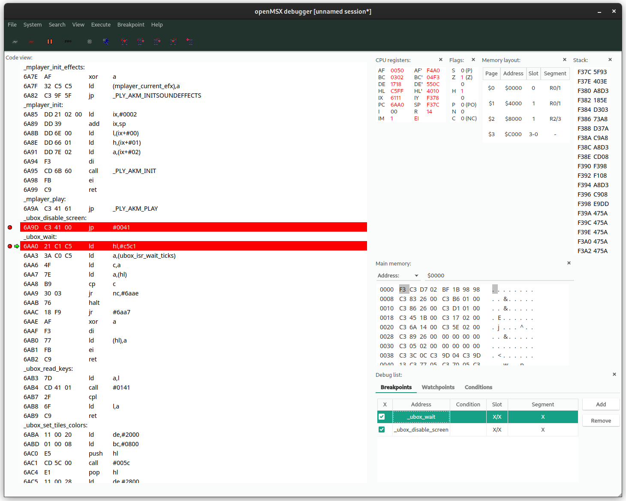626x501 pixels.
Task: Switch to the Watchpoints tab
Action: (438, 387)
